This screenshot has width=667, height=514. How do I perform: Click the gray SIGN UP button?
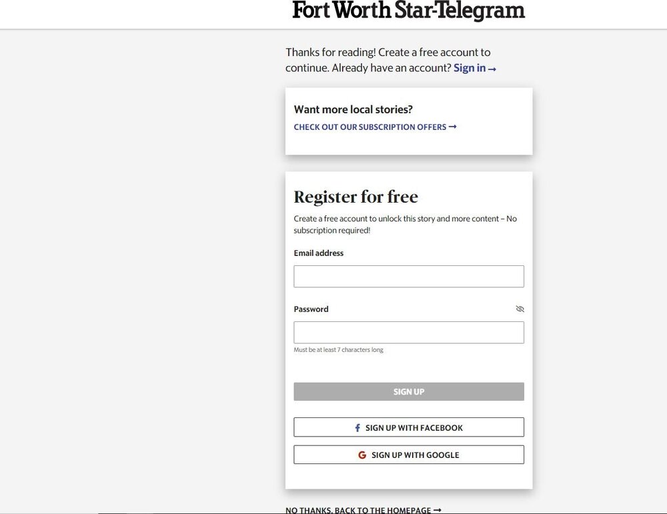409,391
